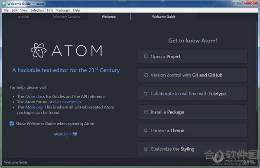Expand the Install a Package card
The image size is (260, 168).
(193, 112)
